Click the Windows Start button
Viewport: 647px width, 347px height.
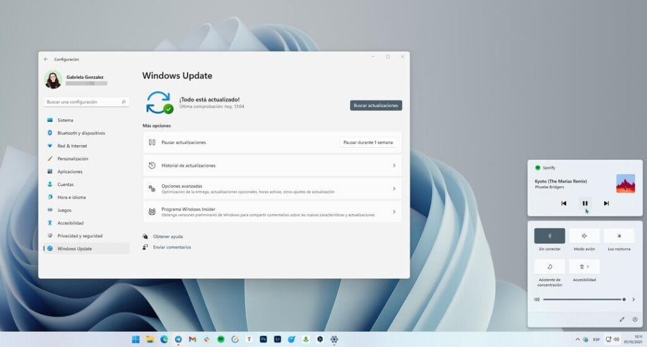(x=136, y=339)
